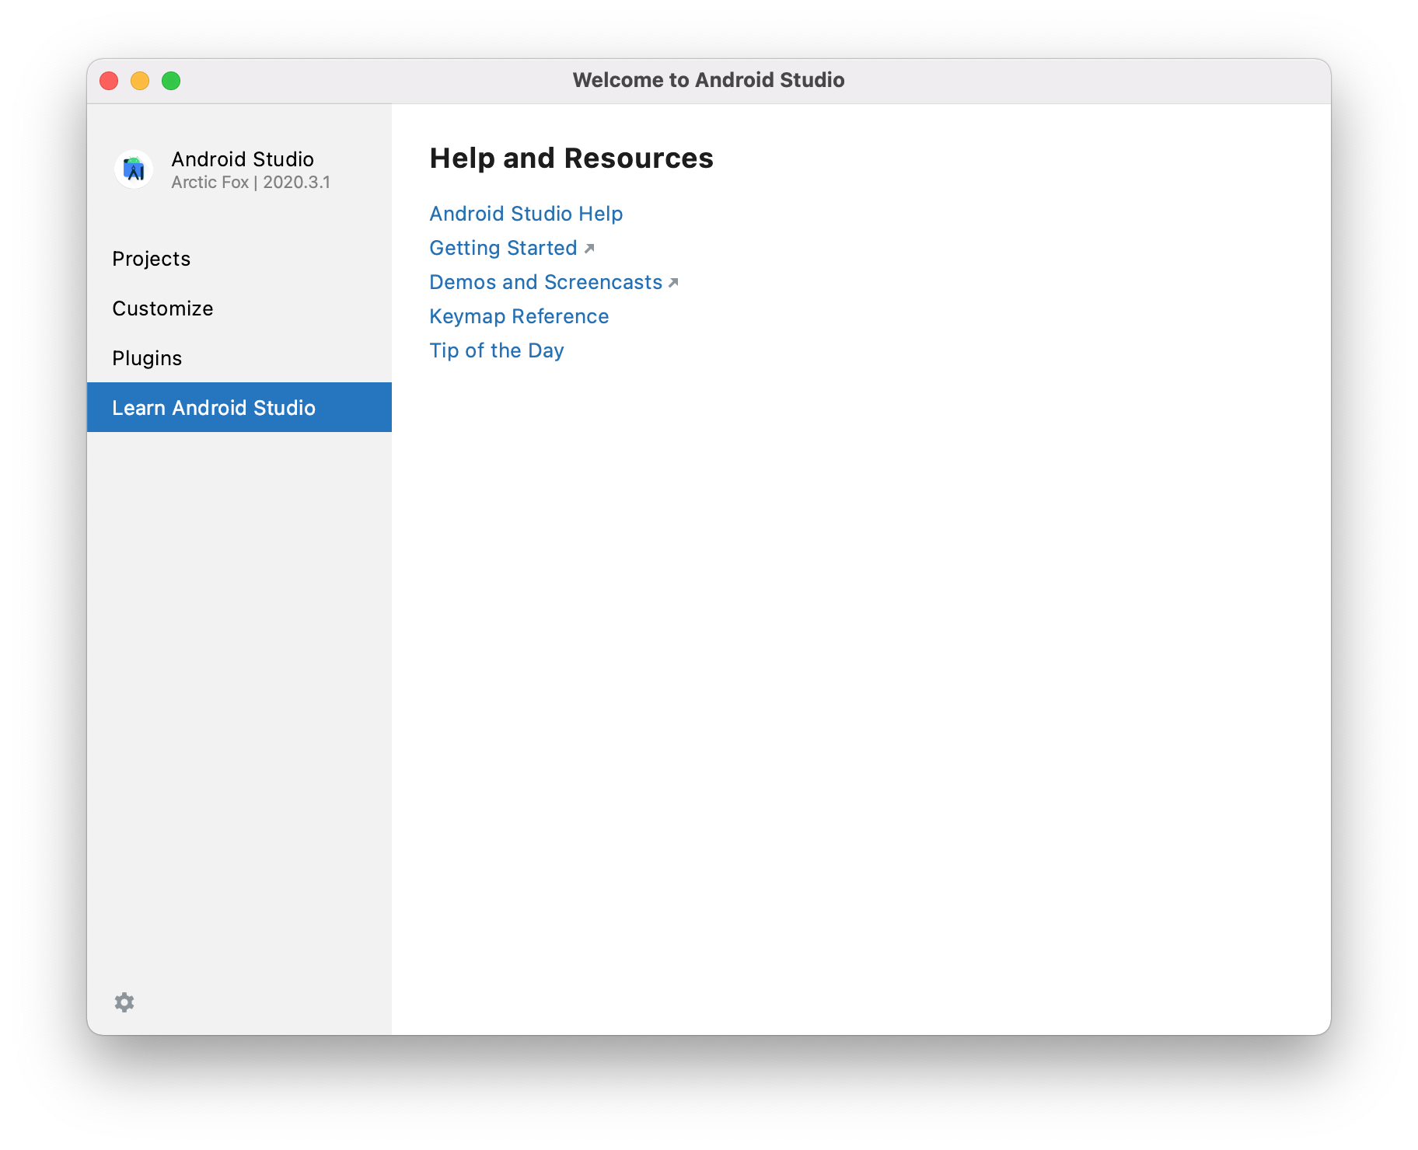Select the Learn Android Studio tab

[214, 408]
